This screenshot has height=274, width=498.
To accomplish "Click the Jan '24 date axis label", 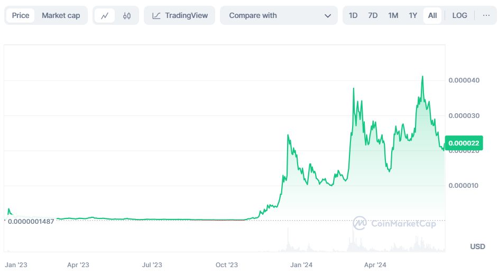I will tap(302, 264).
